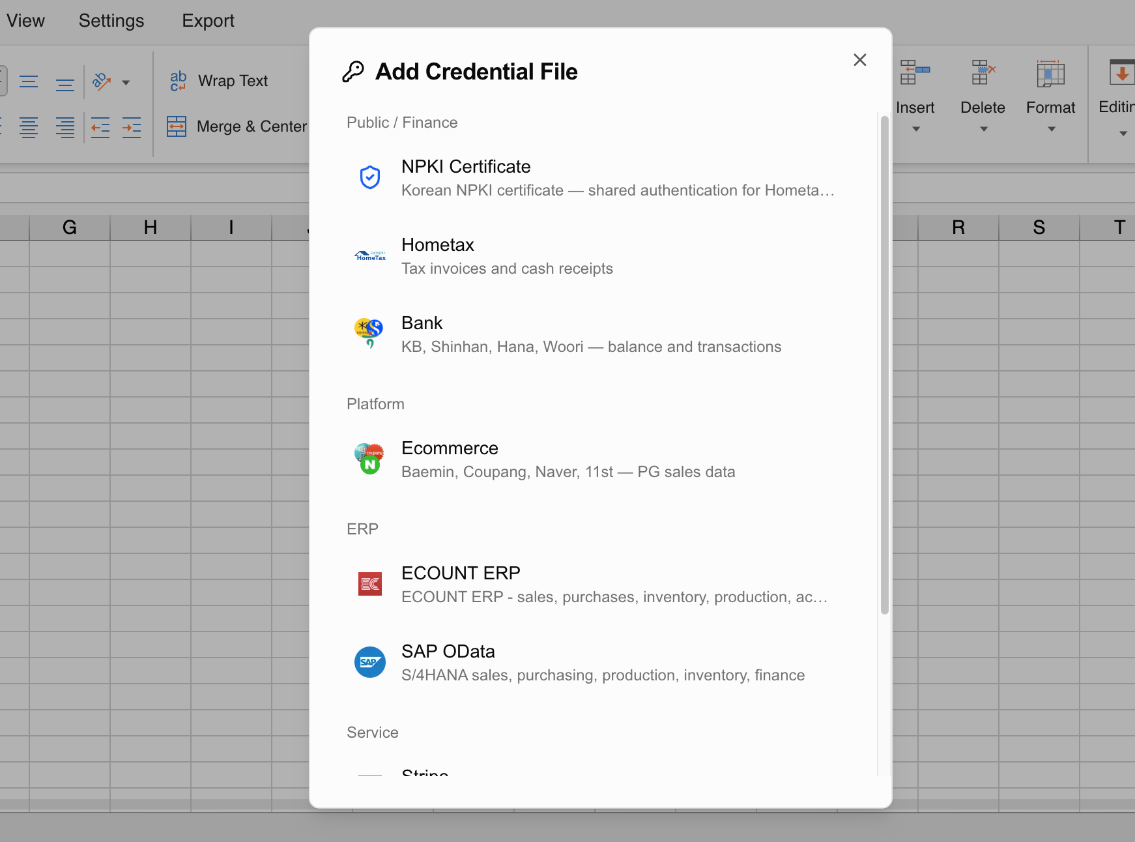Click the Wrap Text icon
Screen dimensions: 1135x842
click(178, 81)
